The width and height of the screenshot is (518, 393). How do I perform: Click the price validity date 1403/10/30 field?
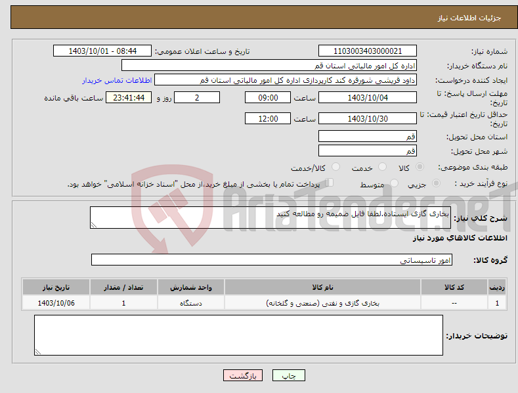point(368,118)
